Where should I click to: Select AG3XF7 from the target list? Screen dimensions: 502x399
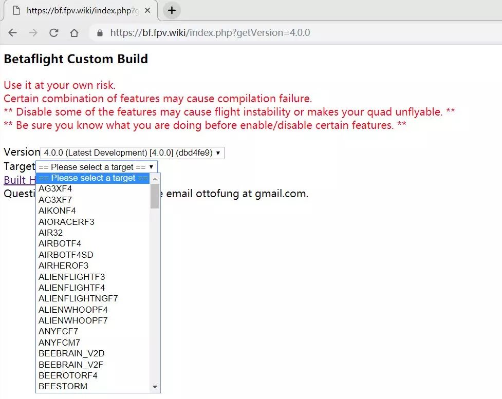point(93,200)
